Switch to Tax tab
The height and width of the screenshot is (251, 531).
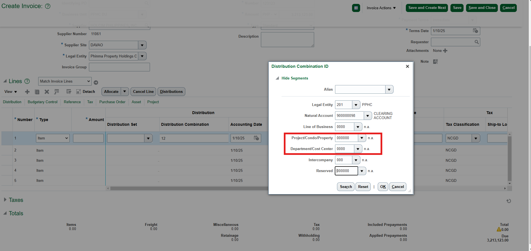coord(90,102)
